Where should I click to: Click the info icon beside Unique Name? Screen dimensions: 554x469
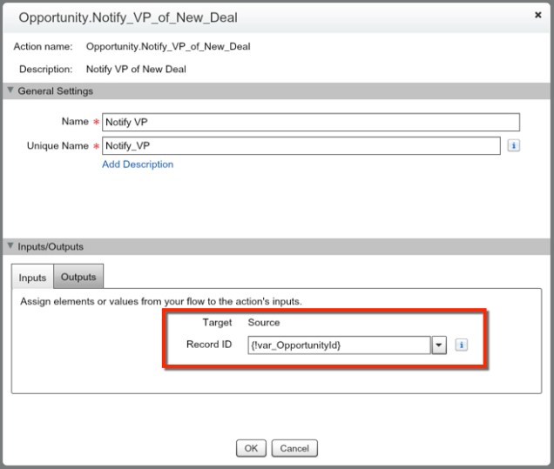click(513, 146)
